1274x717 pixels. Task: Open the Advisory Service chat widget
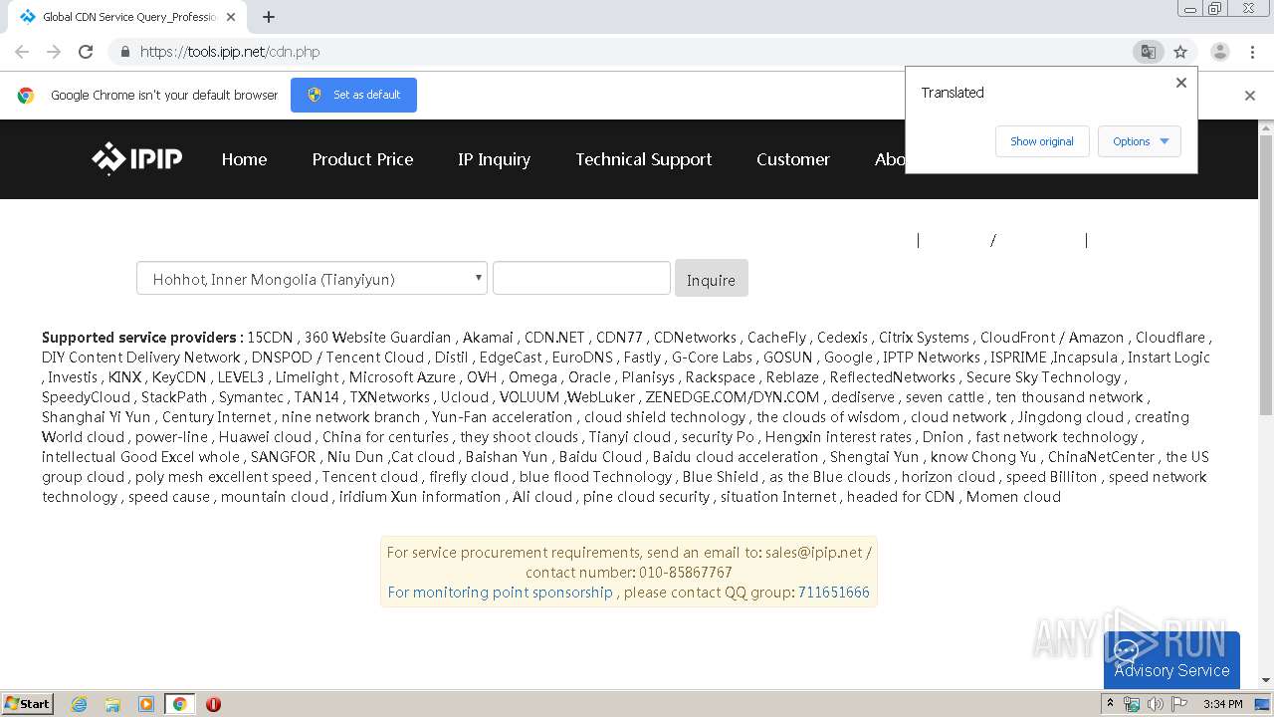[x=1171, y=659]
